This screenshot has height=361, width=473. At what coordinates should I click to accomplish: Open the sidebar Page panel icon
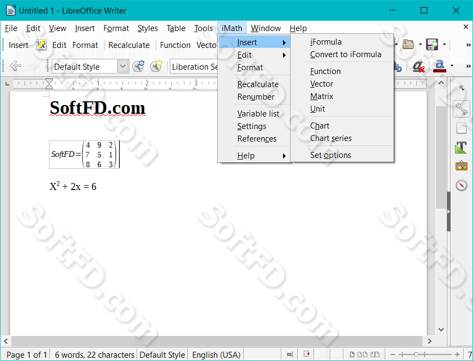pos(461,128)
